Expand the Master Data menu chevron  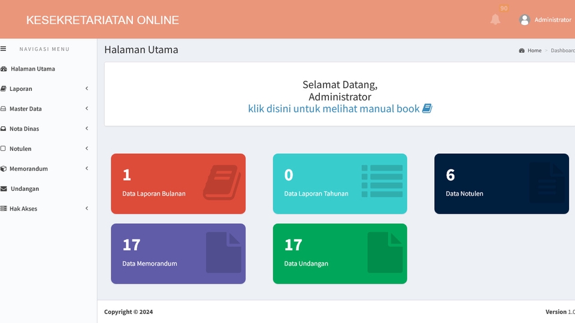tap(87, 108)
